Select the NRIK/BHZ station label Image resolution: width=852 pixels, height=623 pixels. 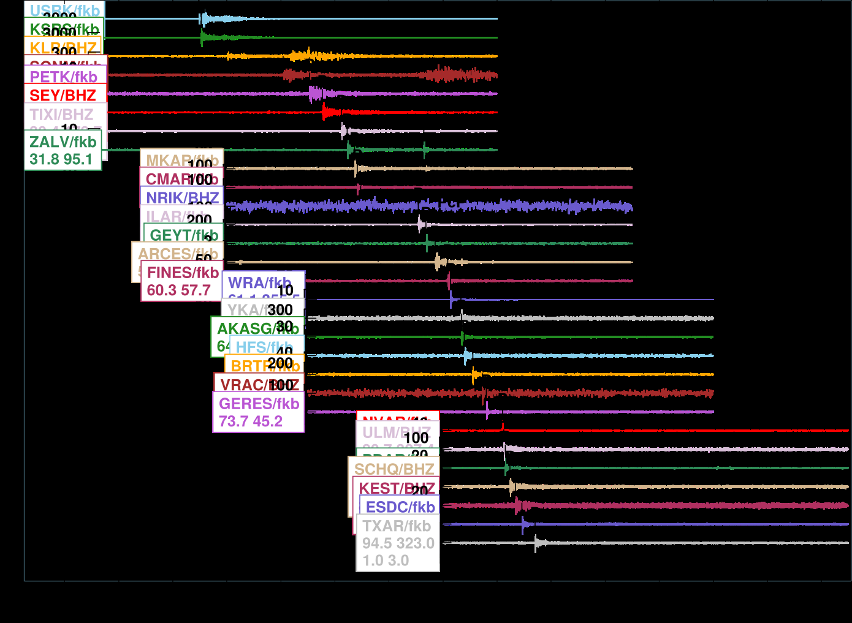click(x=182, y=198)
